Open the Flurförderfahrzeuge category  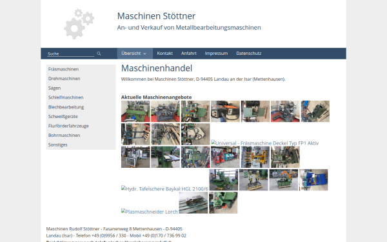coord(68,126)
